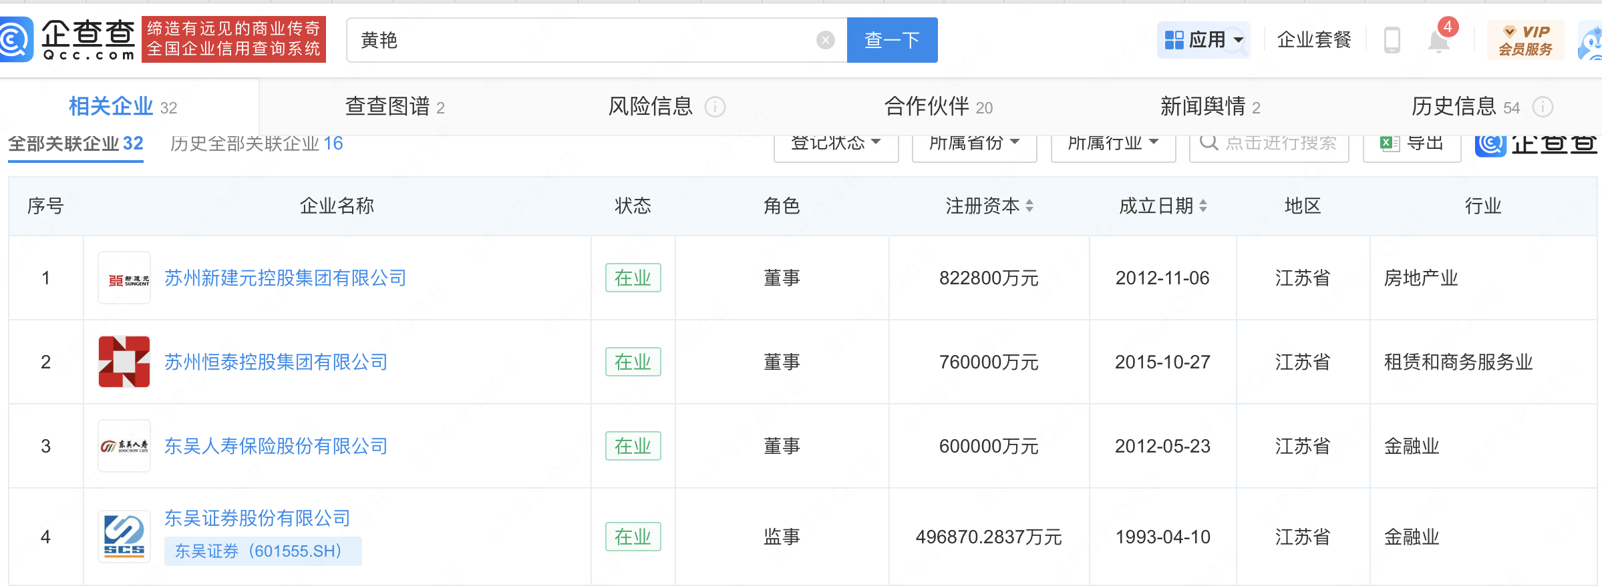Open the 企业套餐 link
The height and width of the screenshot is (586, 1602).
pos(1314,40)
